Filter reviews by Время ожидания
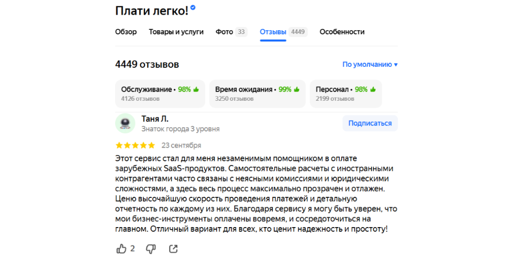The width and height of the screenshot is (513, 261). pyautogui.click(x=256, y=93)
